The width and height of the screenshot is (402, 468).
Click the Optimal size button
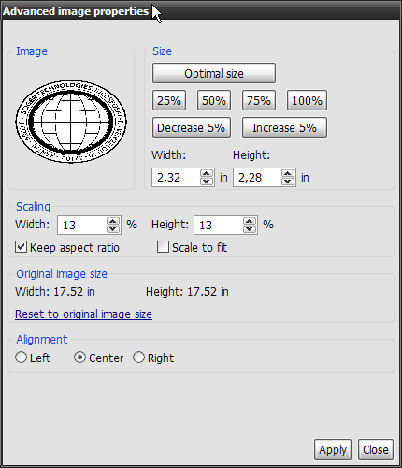214,73
